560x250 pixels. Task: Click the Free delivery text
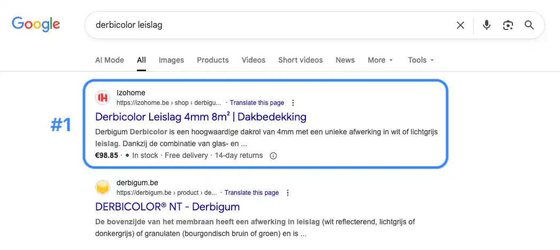click(186, 156)
